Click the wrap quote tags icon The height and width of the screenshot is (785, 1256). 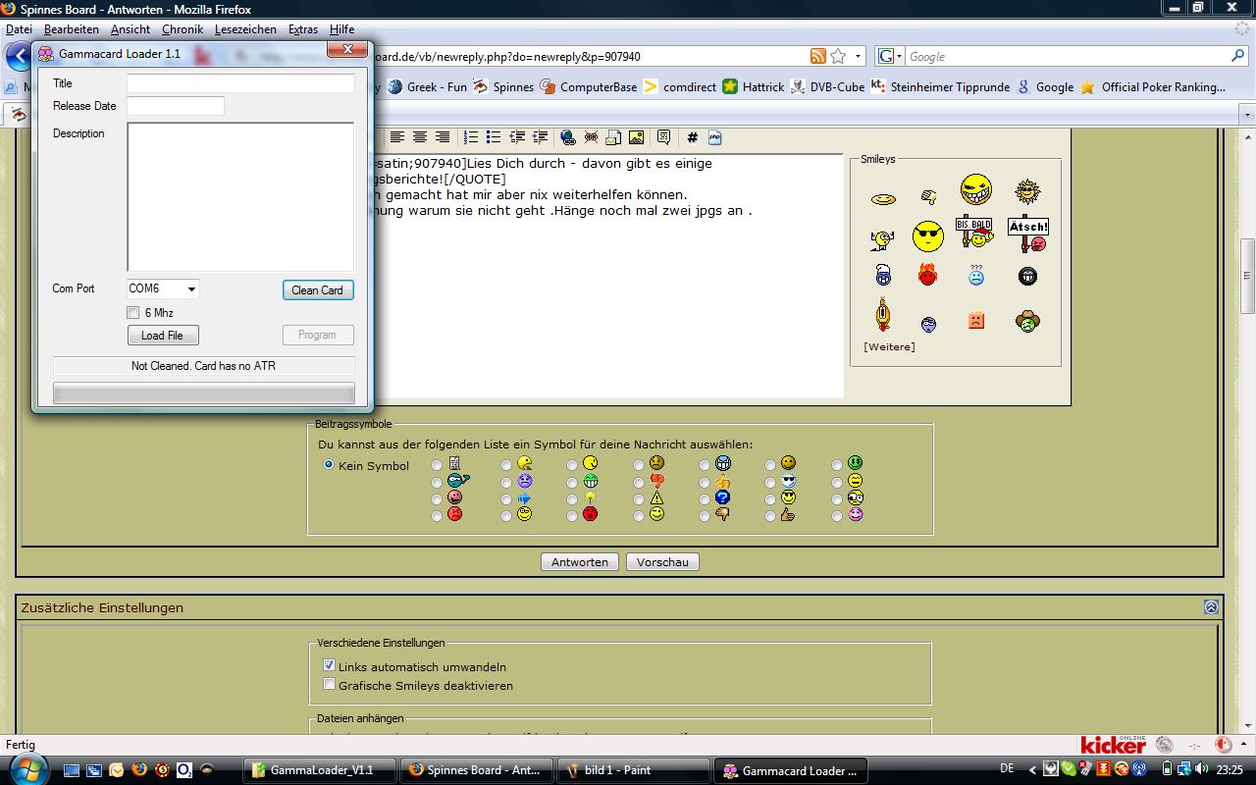[x=663, y=137]
